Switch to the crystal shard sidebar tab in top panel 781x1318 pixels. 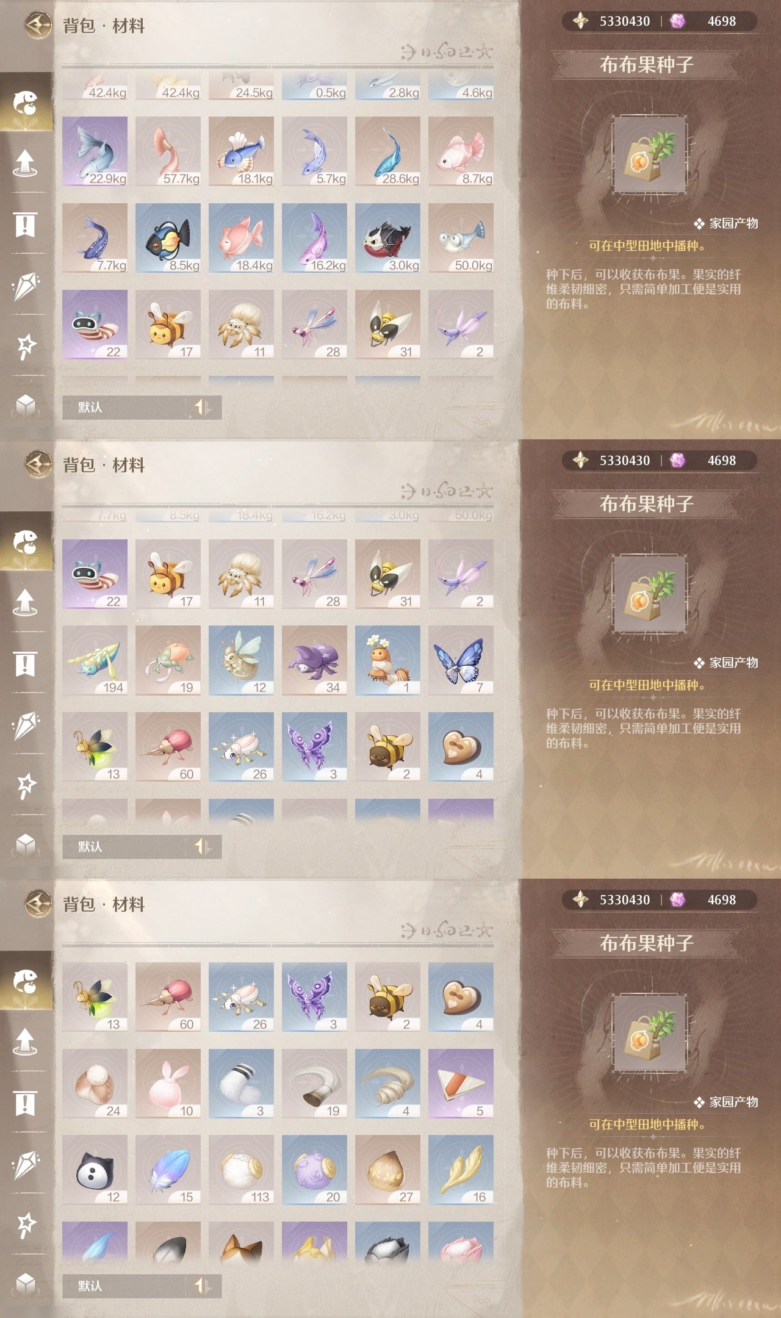(x=26, y=286)
